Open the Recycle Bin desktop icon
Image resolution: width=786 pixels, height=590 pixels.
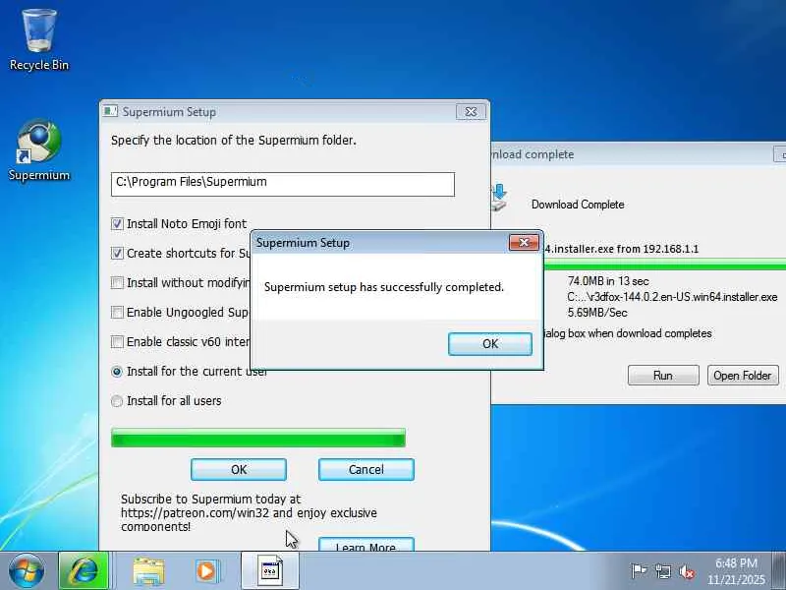pyautogui.click(x=39, y=40)
